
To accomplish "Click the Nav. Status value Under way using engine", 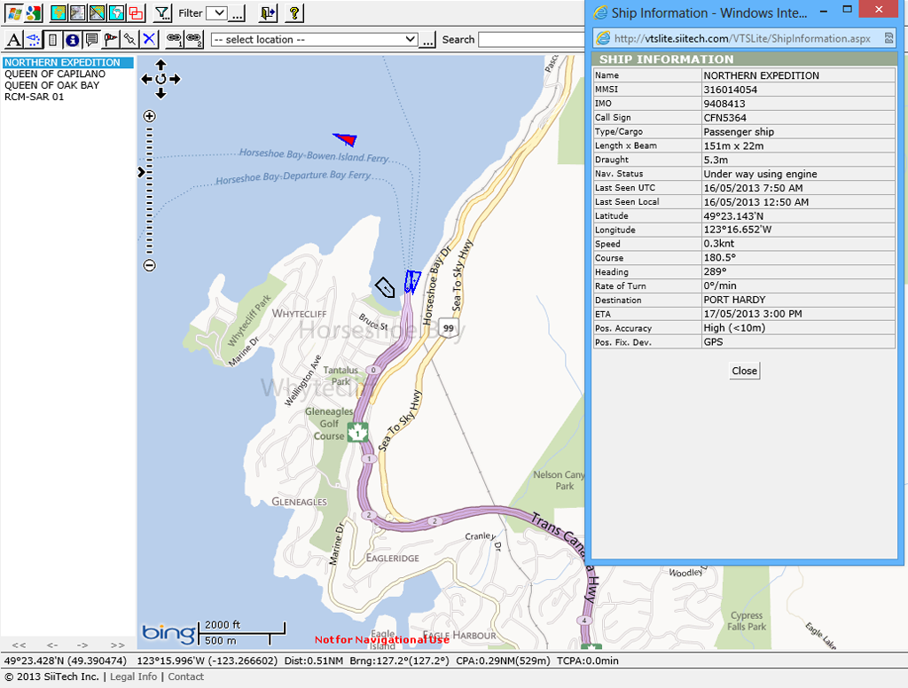I will (760, 174).
